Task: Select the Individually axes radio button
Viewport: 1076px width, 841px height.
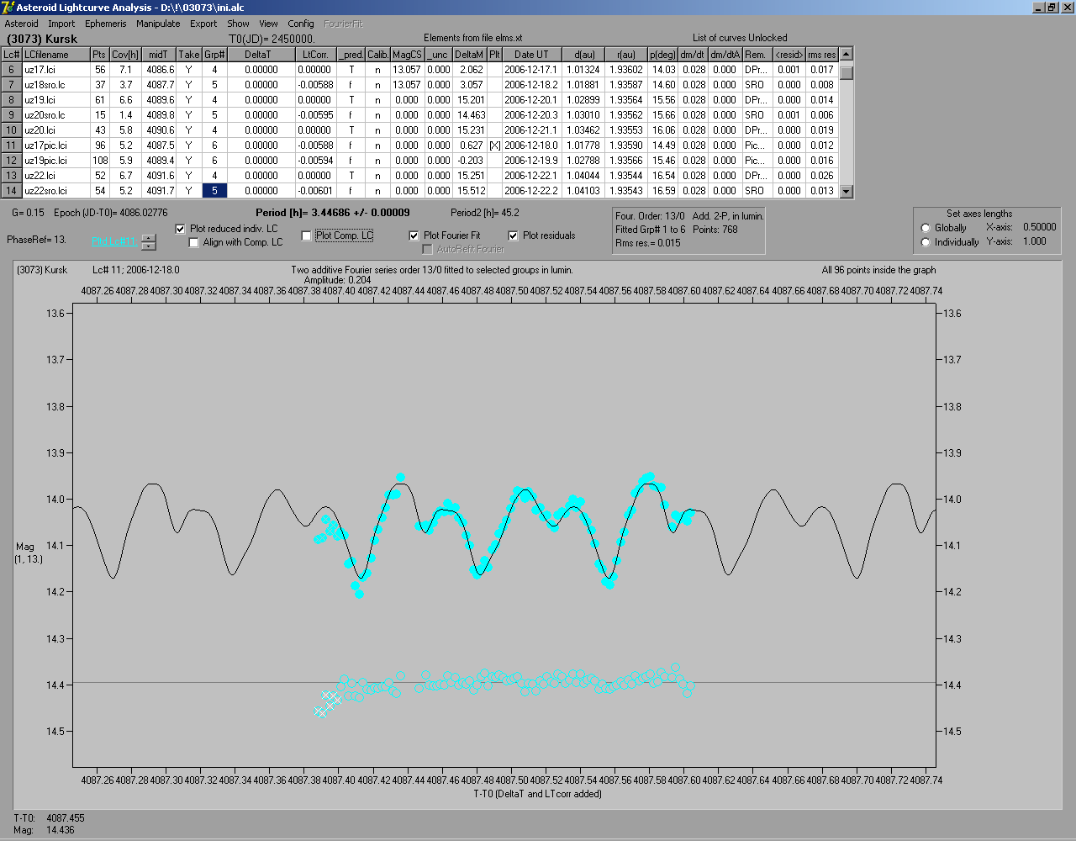Action: pos(926,242)
